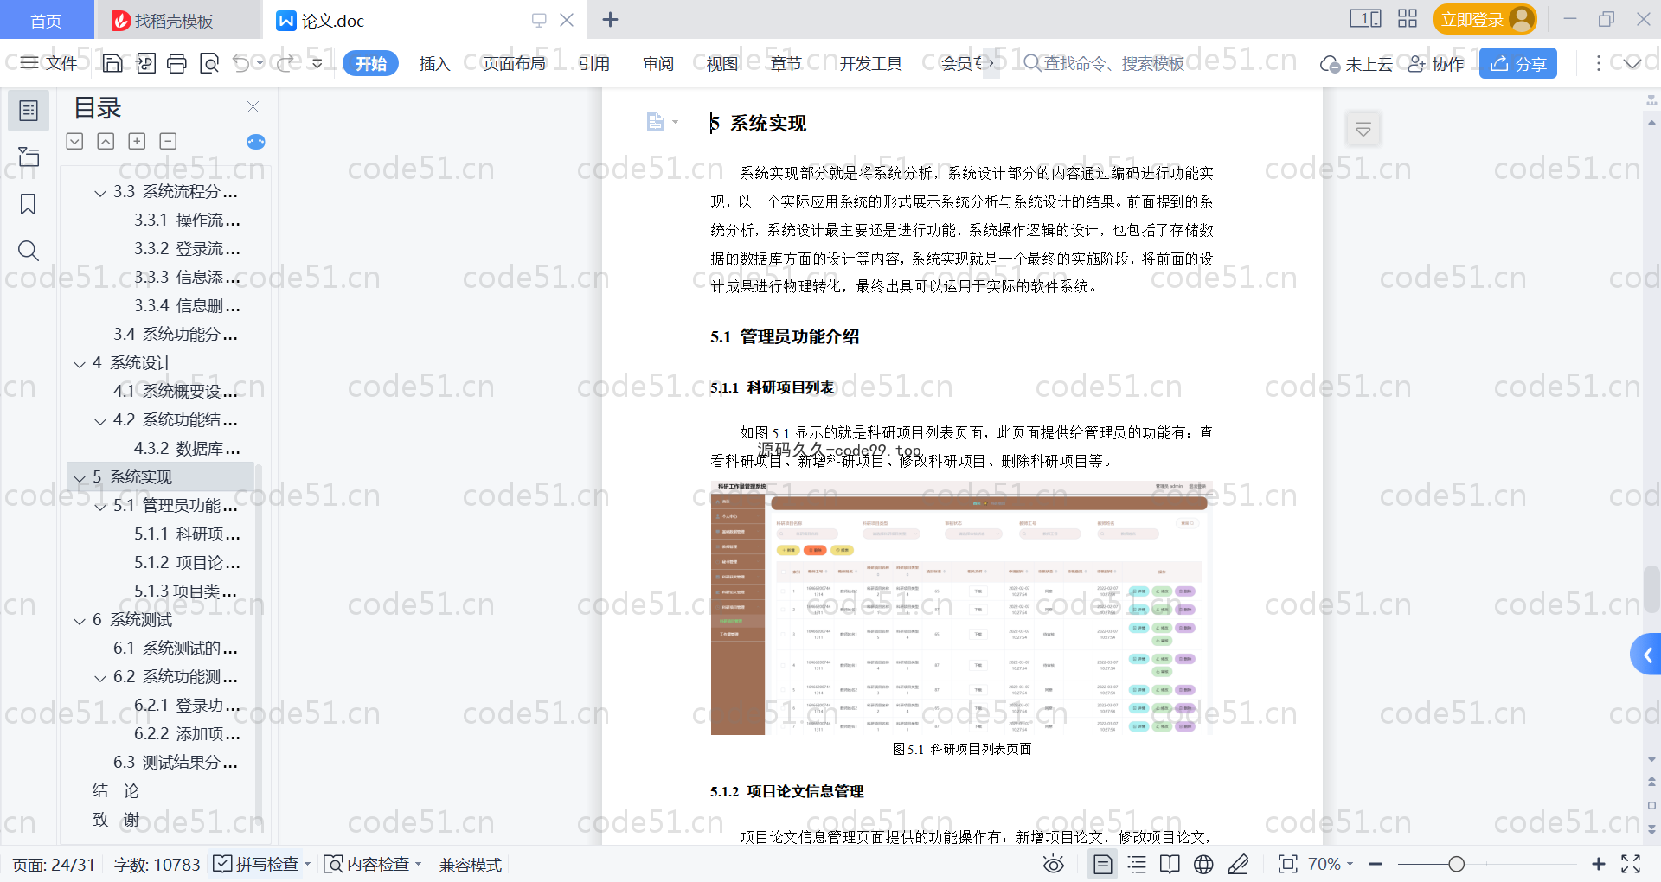Collapse the 6.2 系统功能测 outline node
This screenshot has width=1661, height=882.
coord(100,678)
